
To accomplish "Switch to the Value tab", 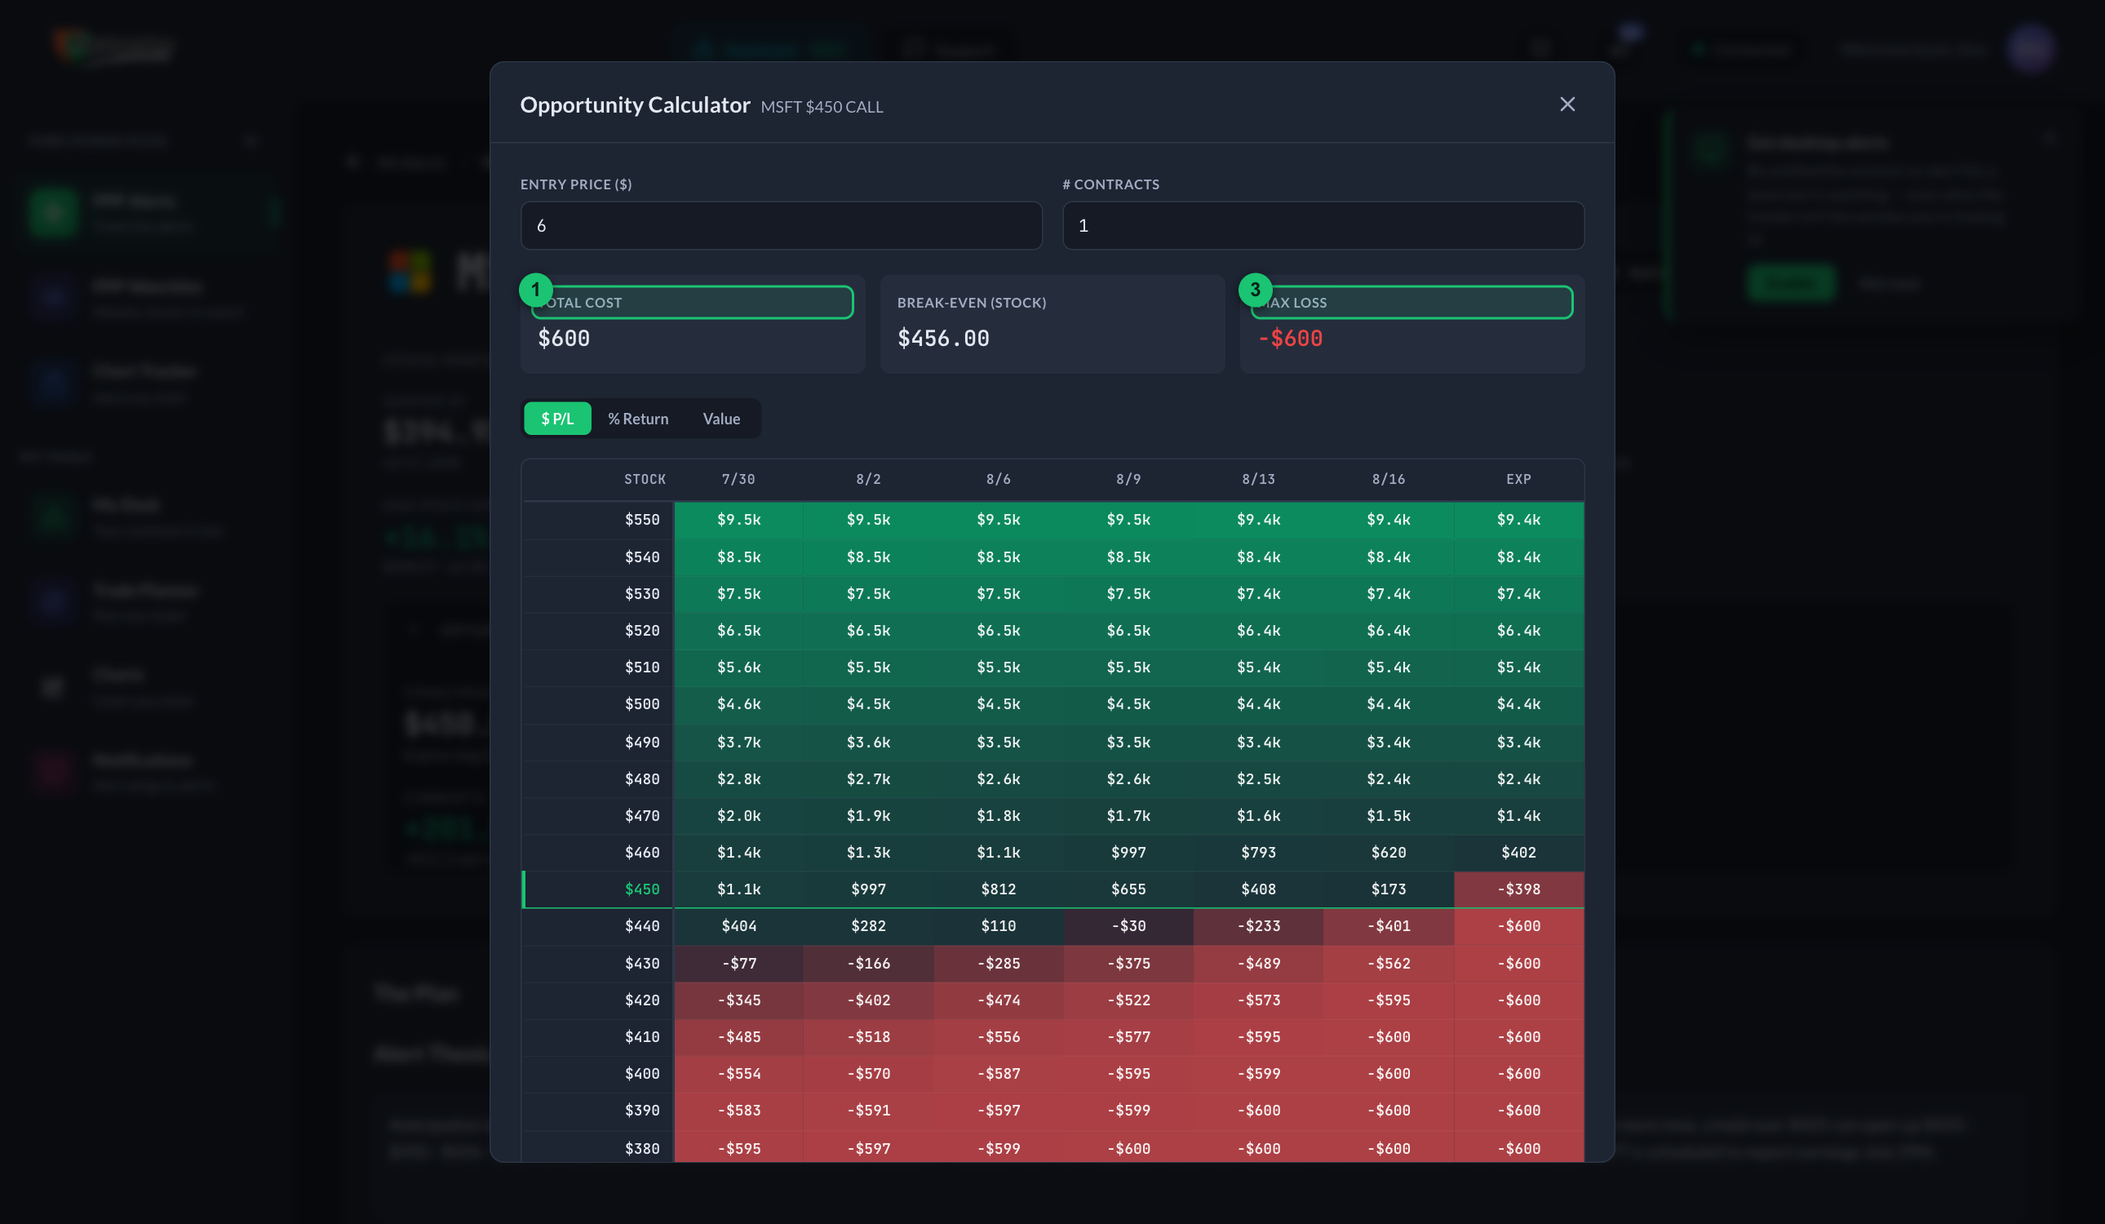I will tap(721, 419).
